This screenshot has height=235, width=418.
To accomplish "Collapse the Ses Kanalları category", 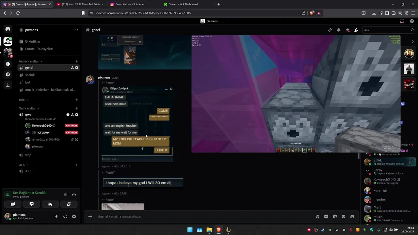I will click(29, 108).
